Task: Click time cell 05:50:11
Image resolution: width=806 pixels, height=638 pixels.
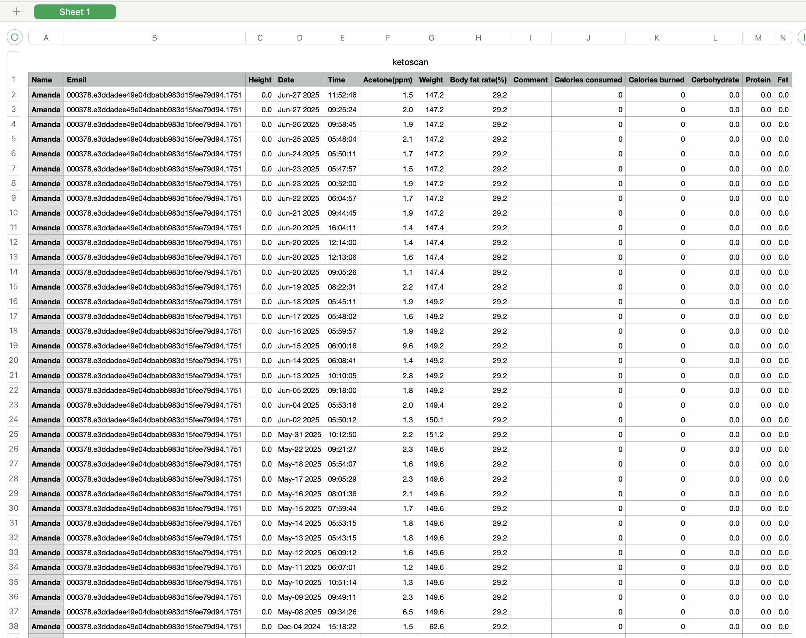Action: pyautogui.click(x=342, y=154)
